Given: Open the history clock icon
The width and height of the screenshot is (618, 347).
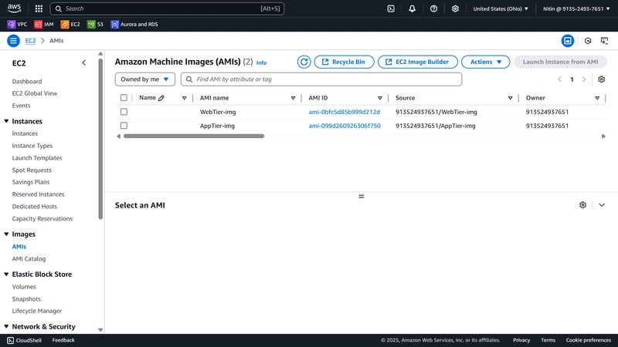Looking at the screenshot, I should pos(588,41).
